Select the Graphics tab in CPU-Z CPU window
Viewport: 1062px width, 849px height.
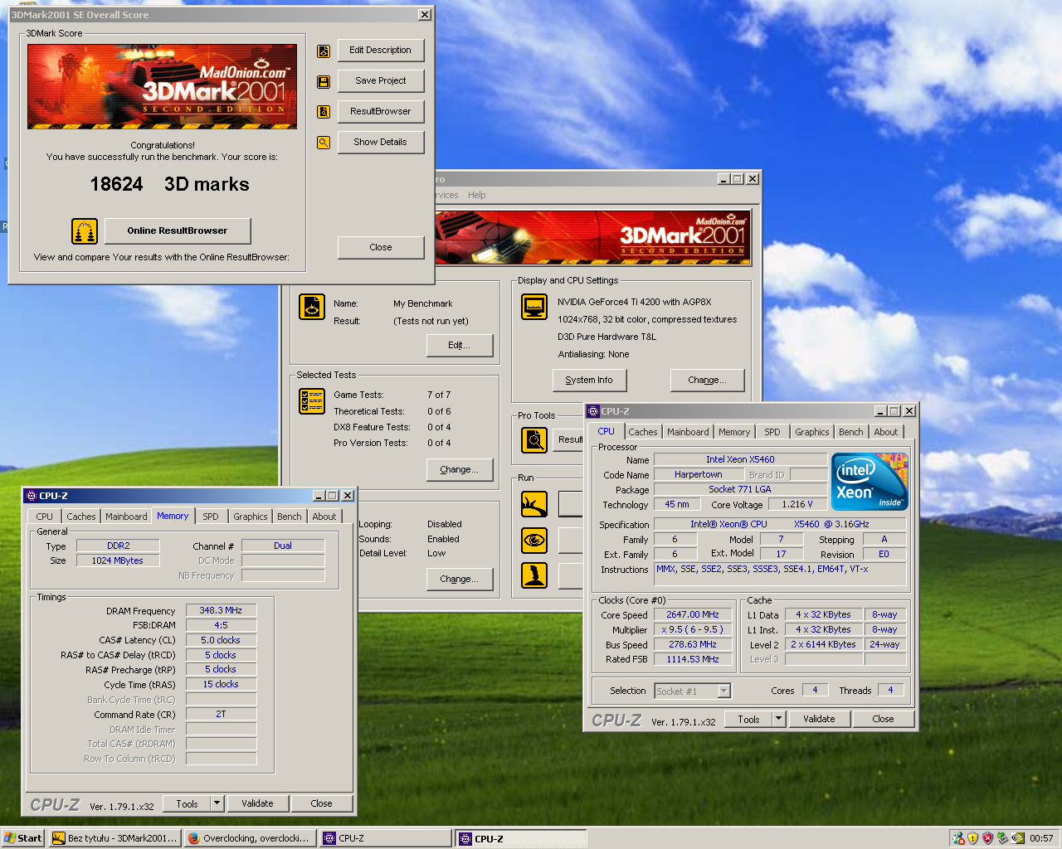(x=811, y=432)
